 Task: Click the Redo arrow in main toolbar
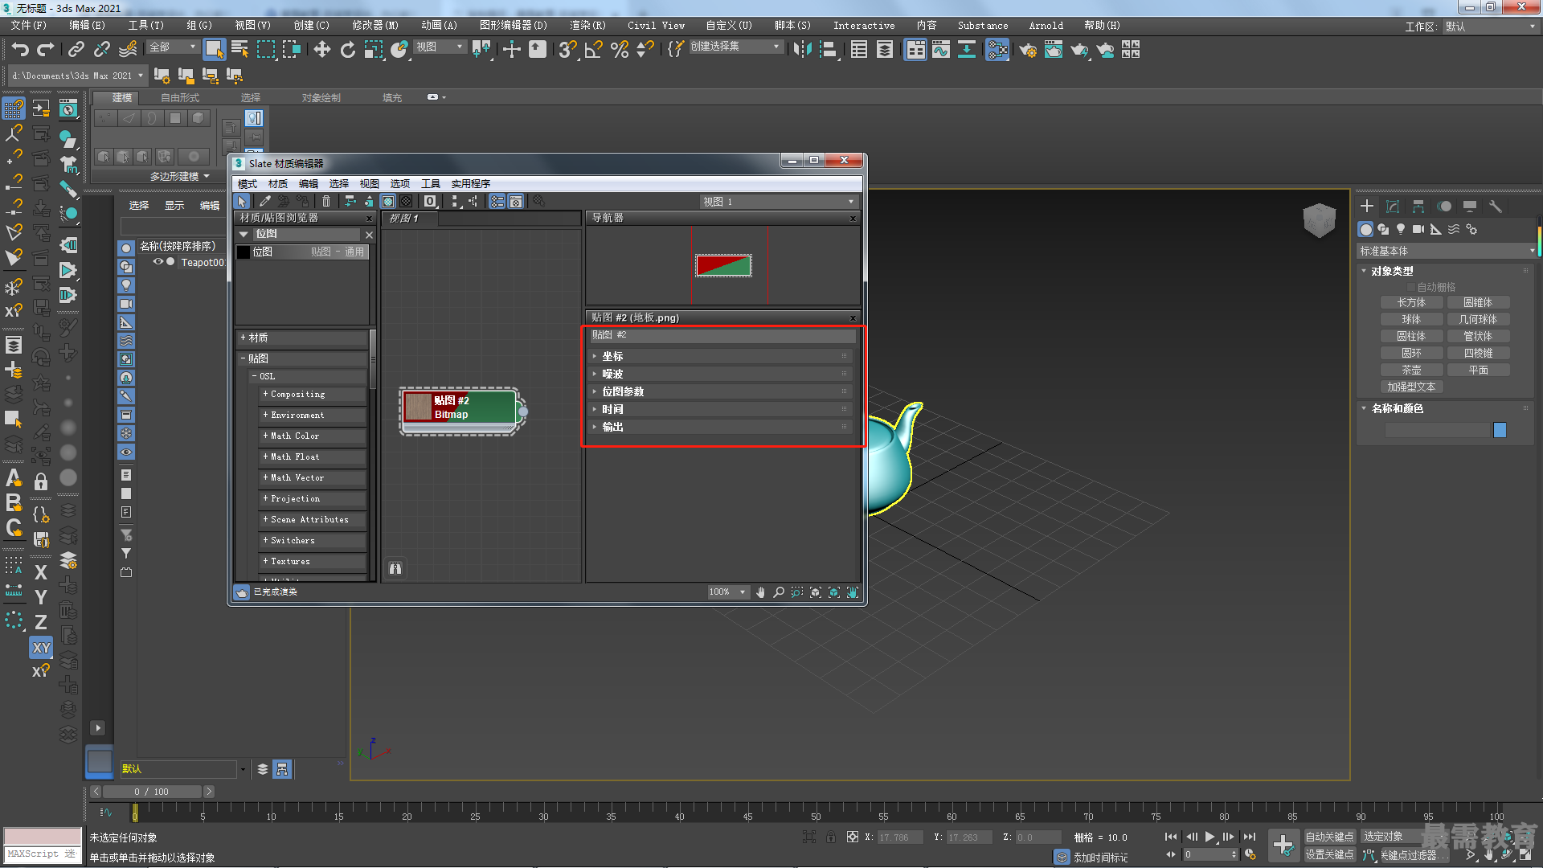pos(46,50)
